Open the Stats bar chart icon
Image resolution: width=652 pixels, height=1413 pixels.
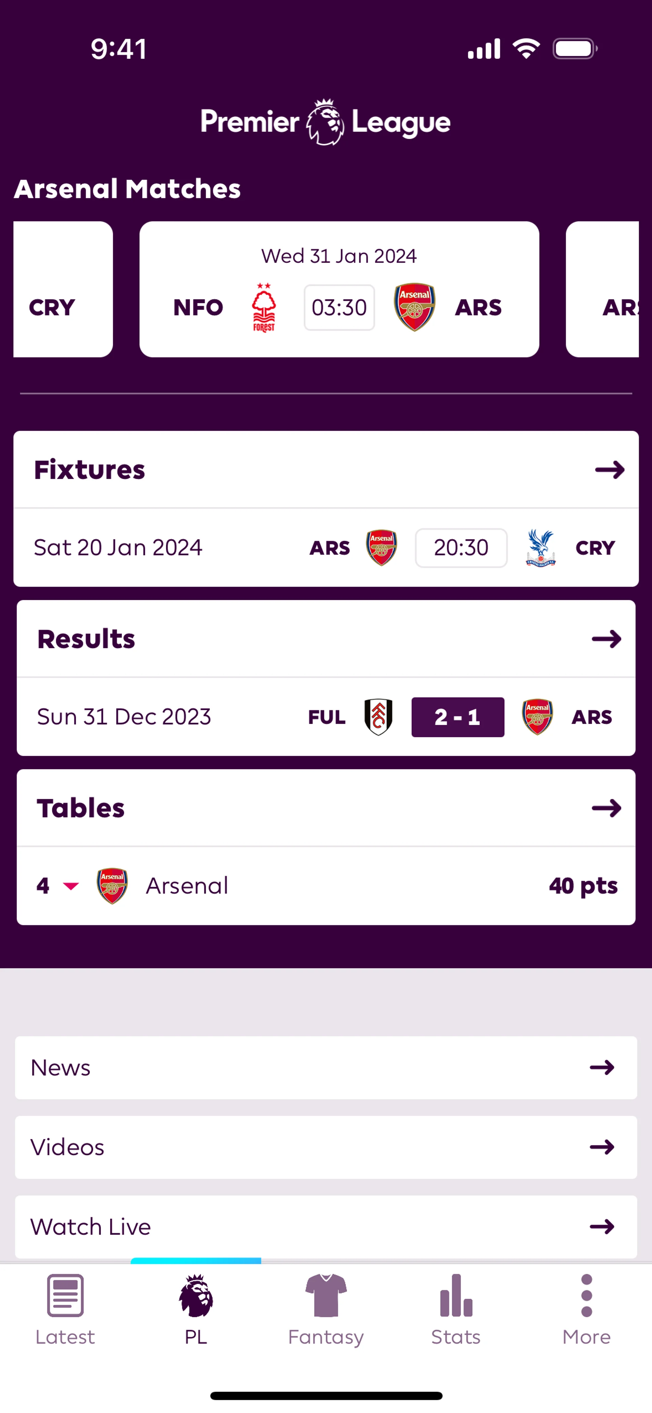(455, 1296)
